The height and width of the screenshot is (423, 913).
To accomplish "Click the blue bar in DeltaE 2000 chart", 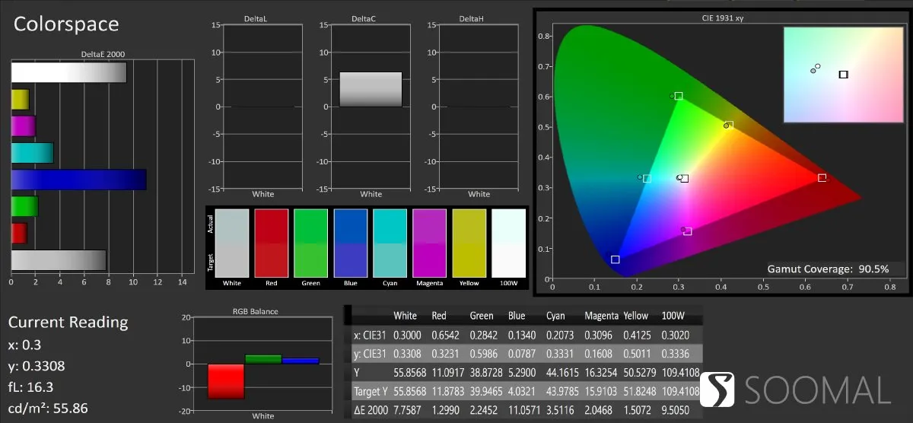I will point(78,180).
